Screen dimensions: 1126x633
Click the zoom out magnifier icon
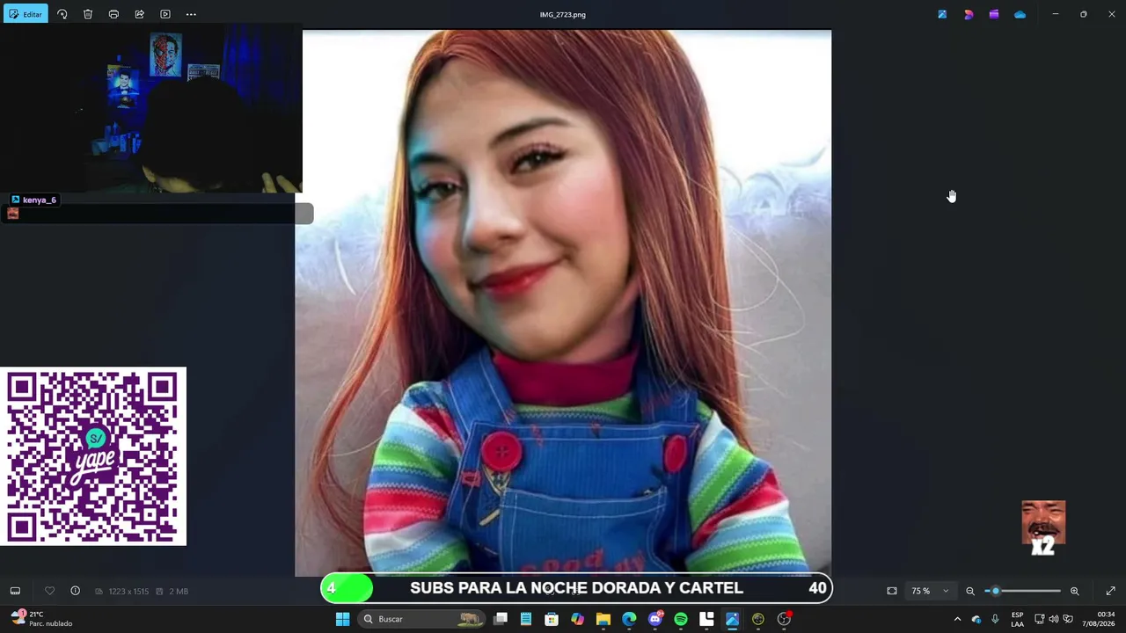(x=970, y=591)
